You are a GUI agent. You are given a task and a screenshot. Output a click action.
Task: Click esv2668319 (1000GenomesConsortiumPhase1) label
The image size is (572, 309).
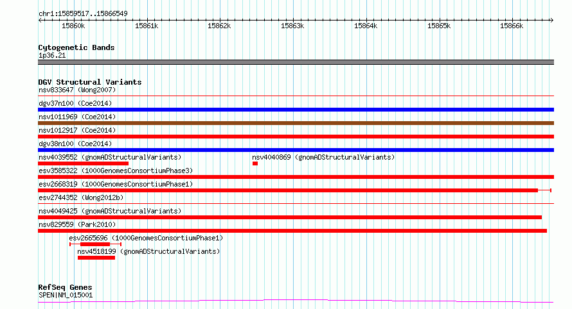(116, 184)
